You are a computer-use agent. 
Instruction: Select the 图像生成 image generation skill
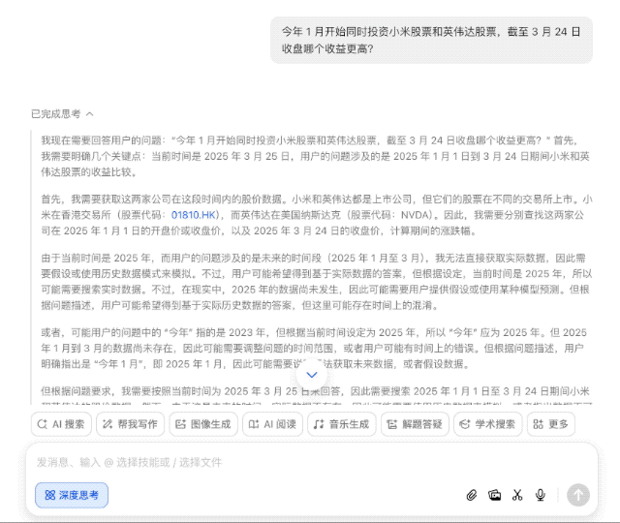[x=203, y=424]
